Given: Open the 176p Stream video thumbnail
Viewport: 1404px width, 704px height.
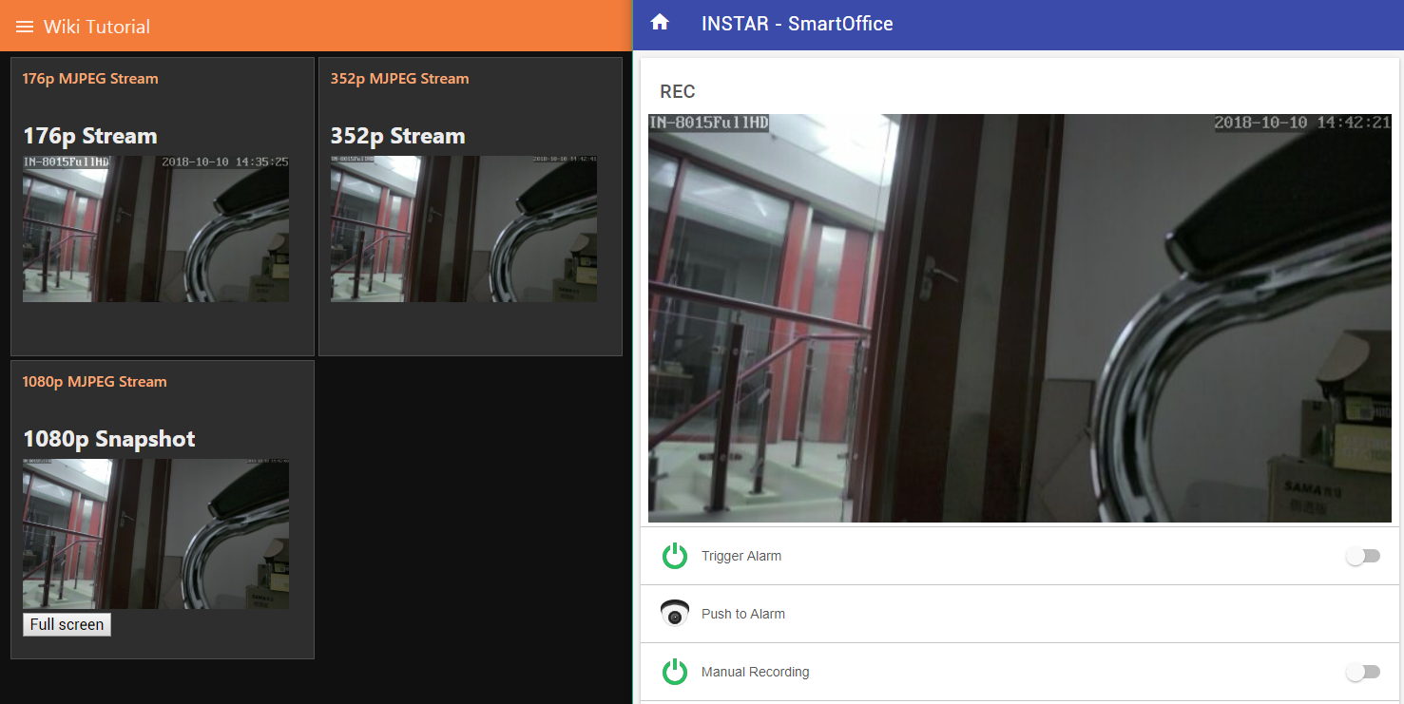Looking at the screenshot, I should click(x=156, y=229).
